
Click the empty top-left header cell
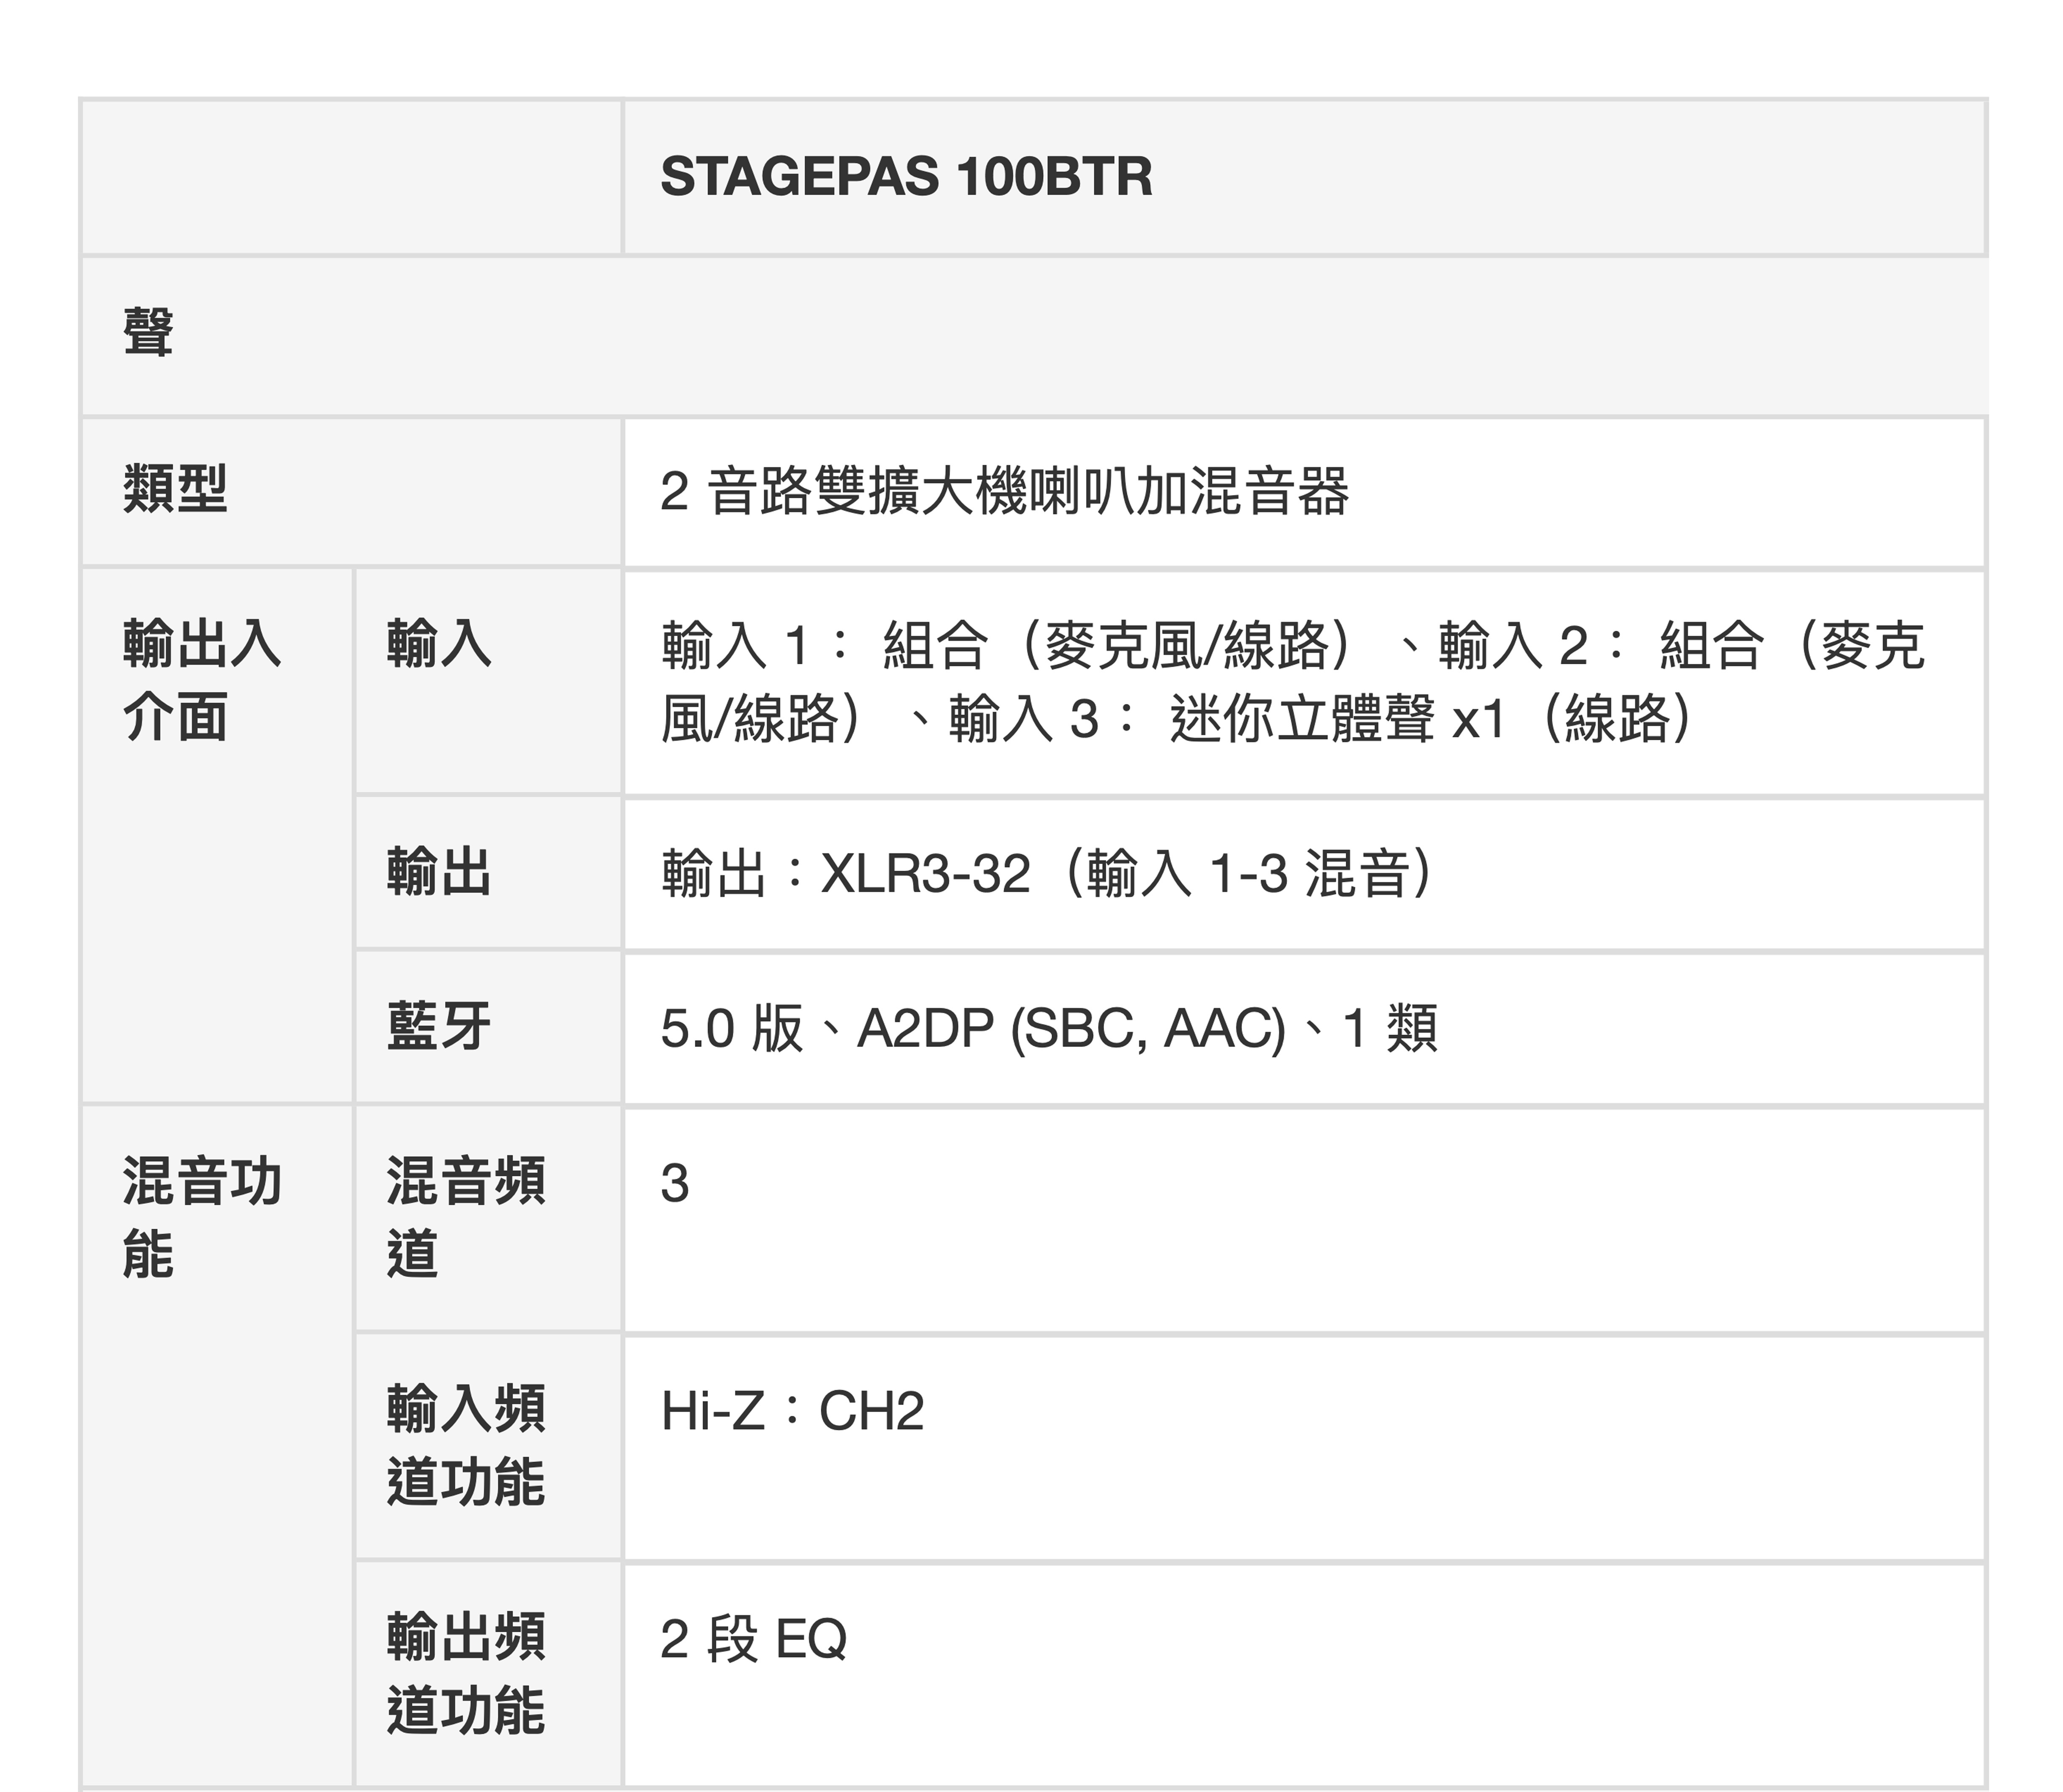pyautogui.click(x=350, y=177)
